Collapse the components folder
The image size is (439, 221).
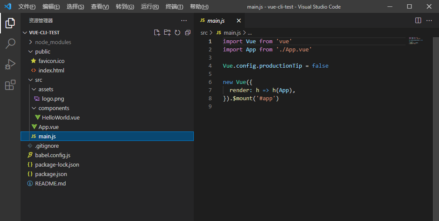tap(53, 108)
